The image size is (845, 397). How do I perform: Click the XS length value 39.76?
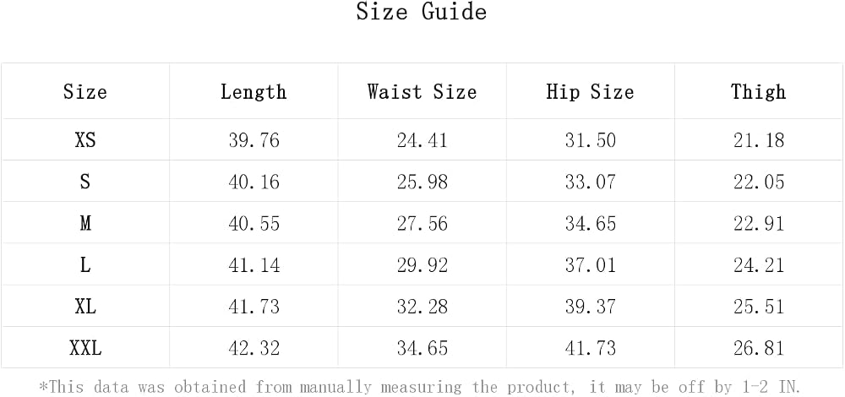point(253,140)
